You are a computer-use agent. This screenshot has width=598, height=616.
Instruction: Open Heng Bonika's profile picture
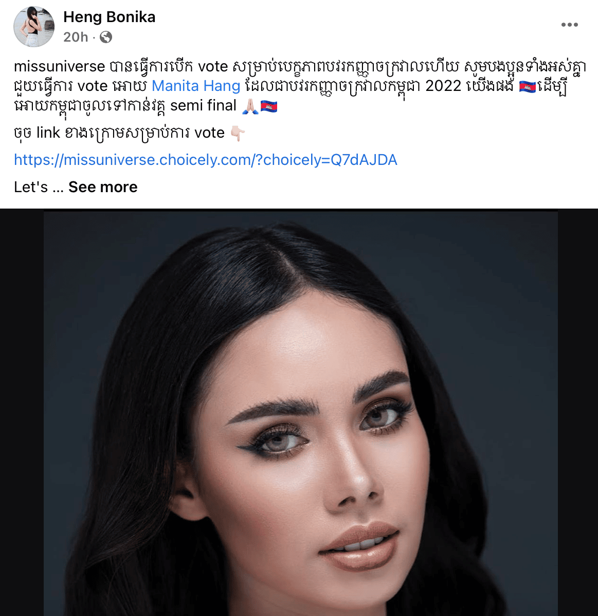[34, 27]
